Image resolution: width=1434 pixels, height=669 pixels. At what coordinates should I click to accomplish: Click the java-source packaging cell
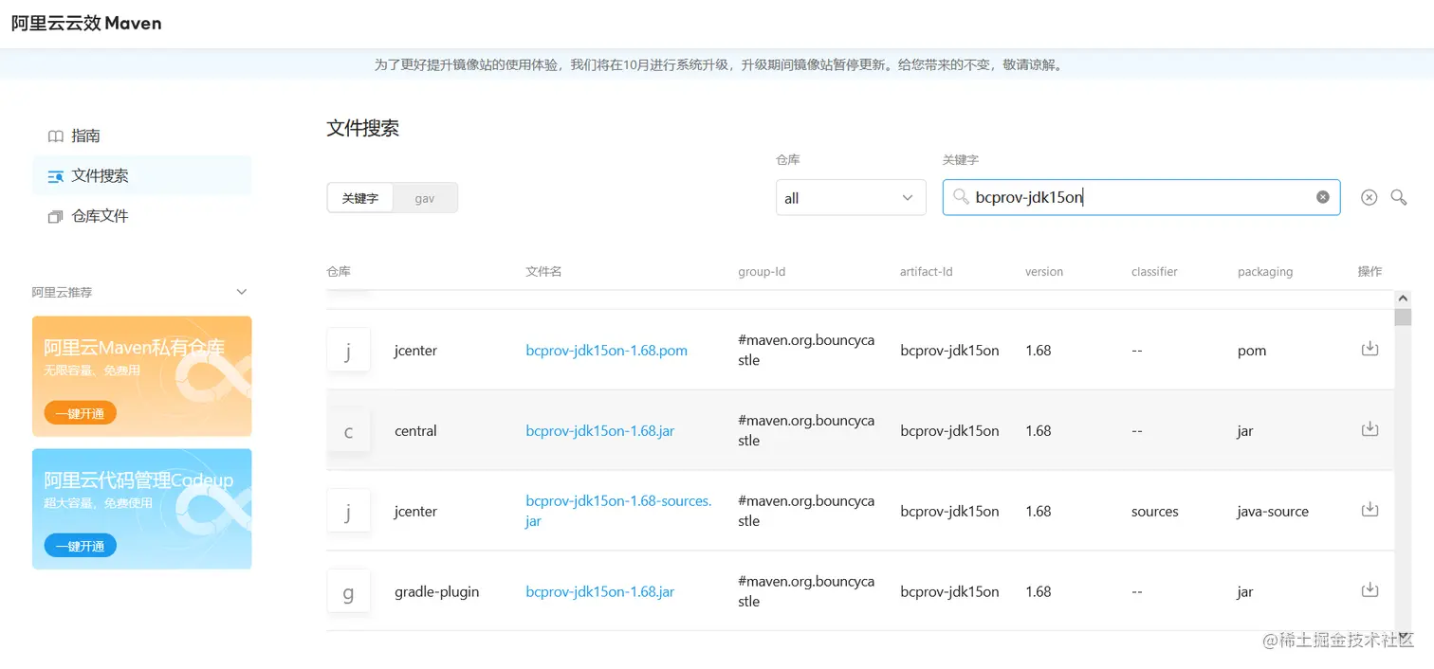point(1273,512)
